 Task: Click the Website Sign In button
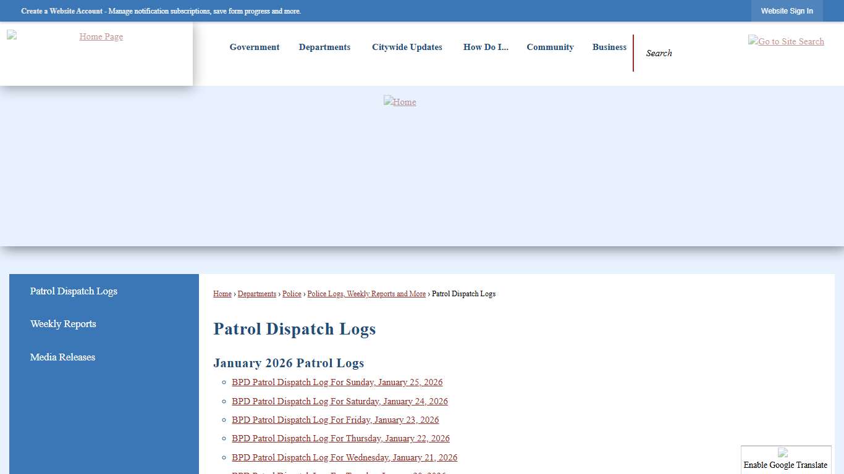[x=787, y=10]
